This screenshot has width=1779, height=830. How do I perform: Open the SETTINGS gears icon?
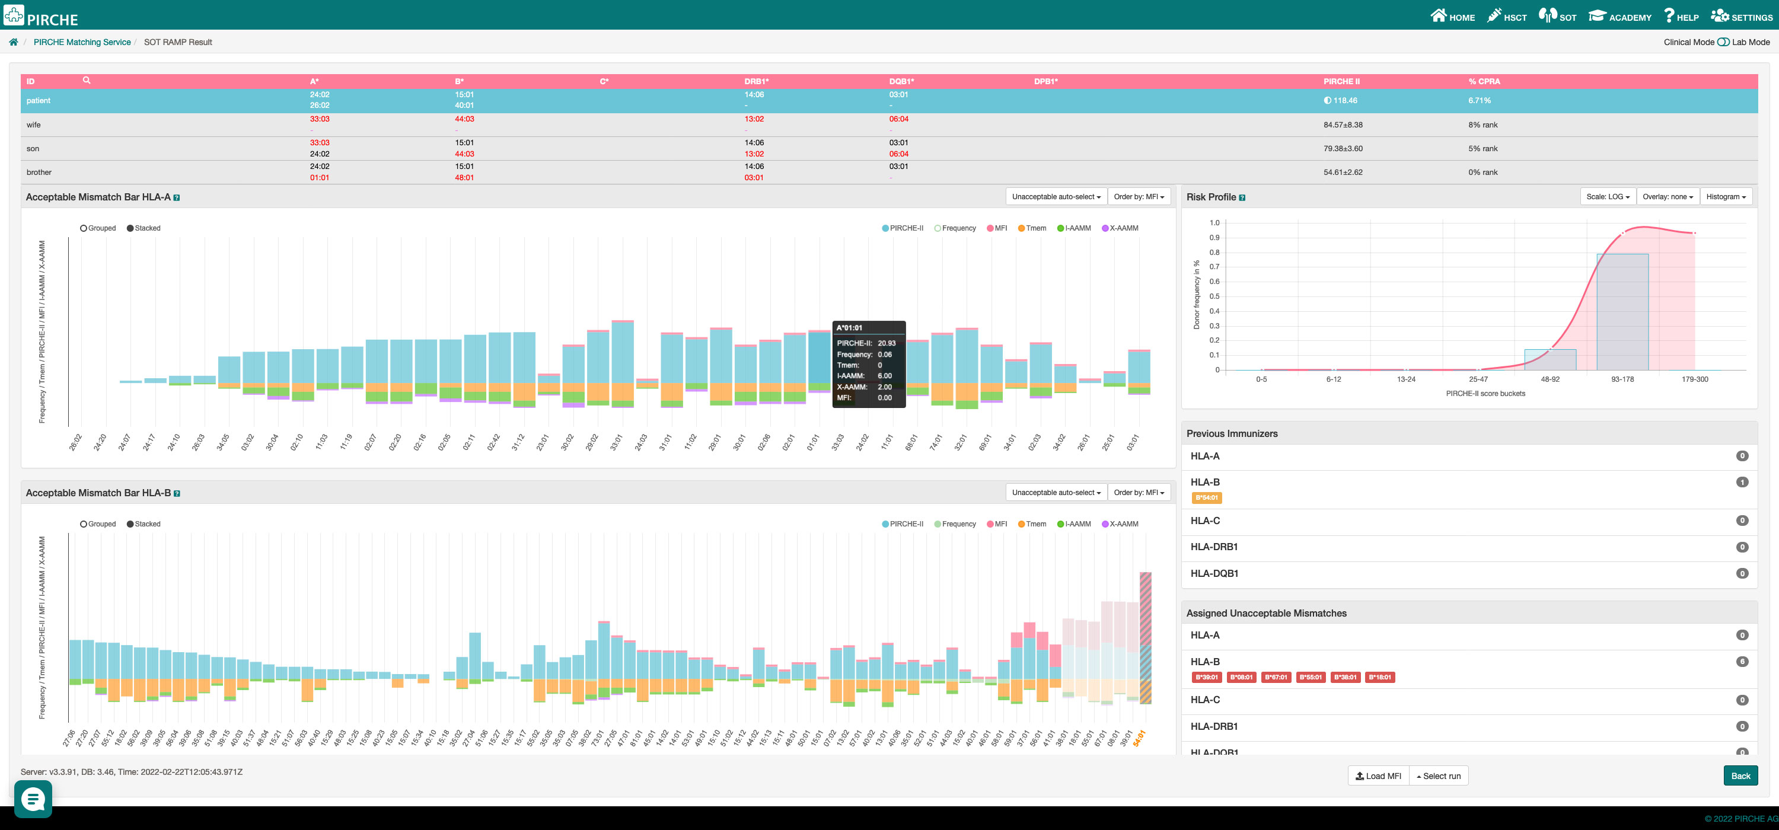click(x=1719, y=15)
